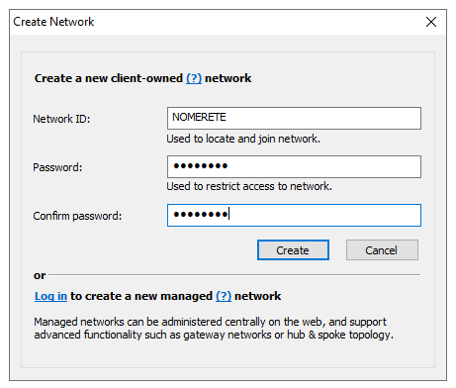Click the 'Password:' label
This screenshot has height=388, width=456.
57,167
